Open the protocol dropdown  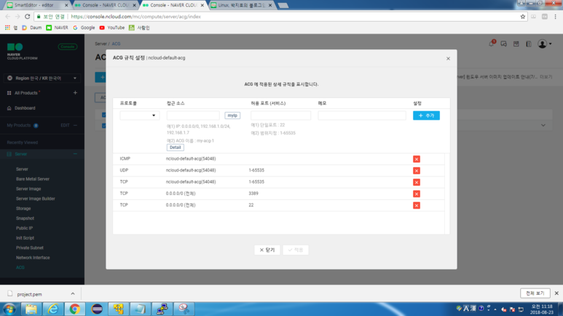[139, 116]
